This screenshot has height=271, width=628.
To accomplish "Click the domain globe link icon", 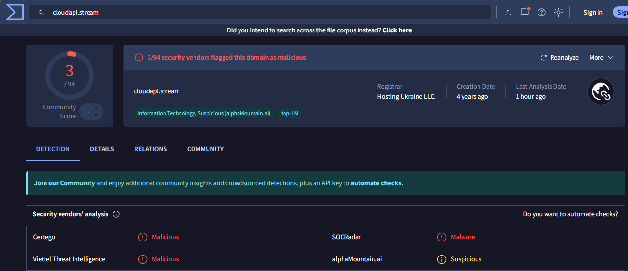I will click(600, 91).
